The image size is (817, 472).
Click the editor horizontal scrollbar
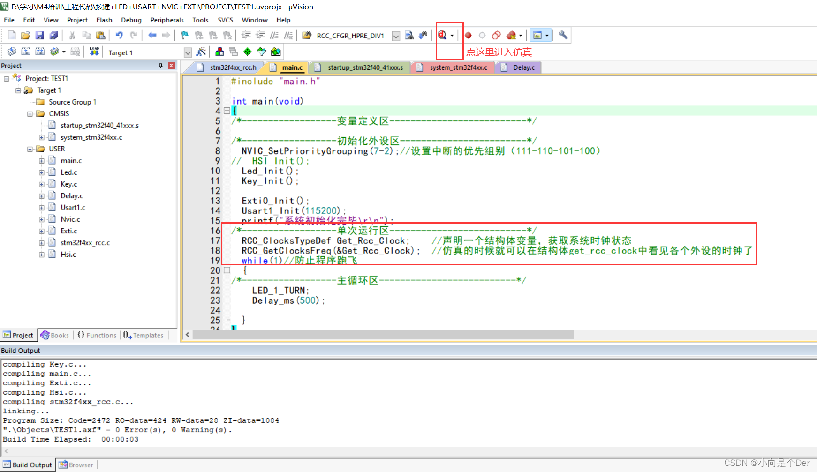click(383, 335)
